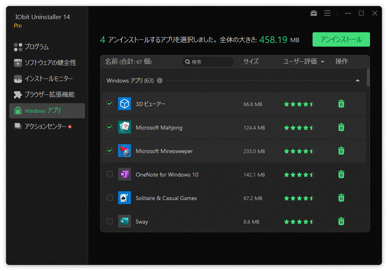Click info icon beside Windows アプリ (63)
This screenshot has width=388, height=271.
point(160,81)
